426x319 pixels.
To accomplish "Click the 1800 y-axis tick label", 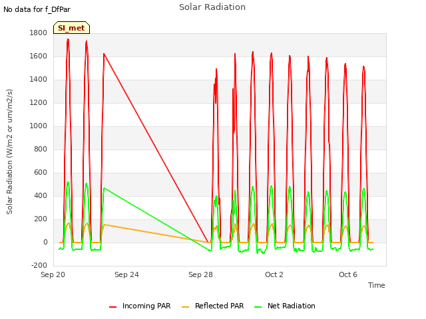I will click(x=39, y=33).
